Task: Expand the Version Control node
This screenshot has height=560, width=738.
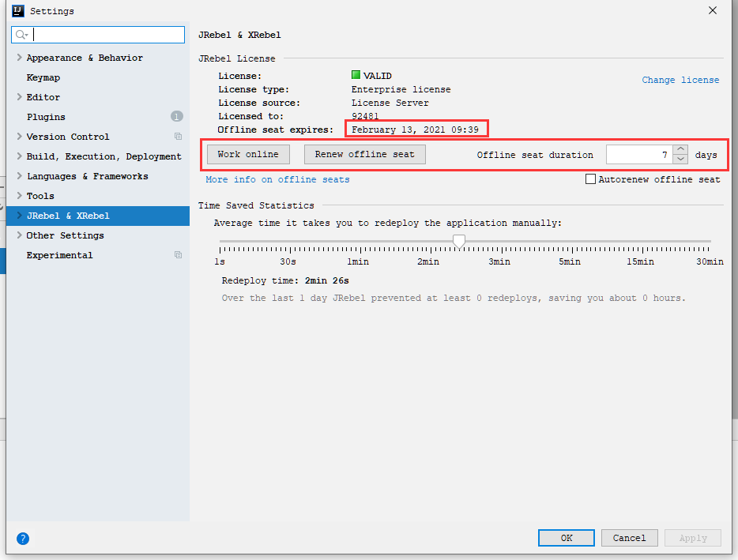Action: [19, 137]
